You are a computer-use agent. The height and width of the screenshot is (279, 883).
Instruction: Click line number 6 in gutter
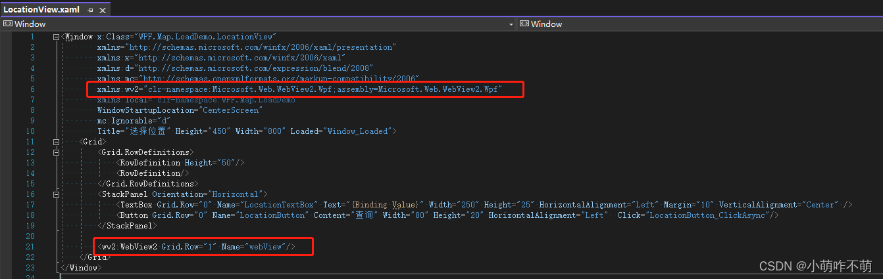tap(32, 89)
